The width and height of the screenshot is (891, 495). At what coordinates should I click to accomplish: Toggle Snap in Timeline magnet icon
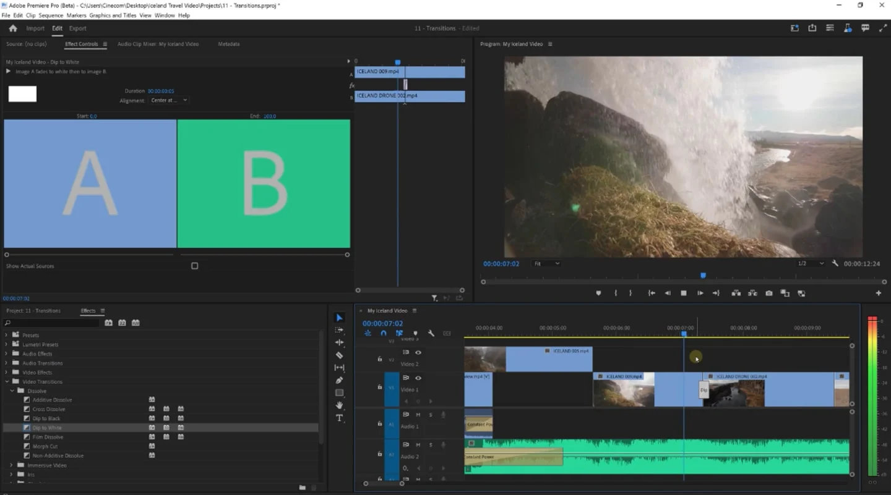coord(384,334)
